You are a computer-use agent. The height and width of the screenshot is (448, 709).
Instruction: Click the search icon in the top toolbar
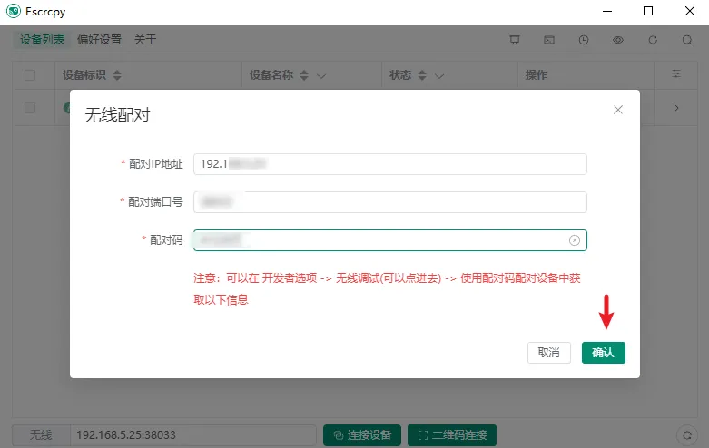(x=687, y=40)
